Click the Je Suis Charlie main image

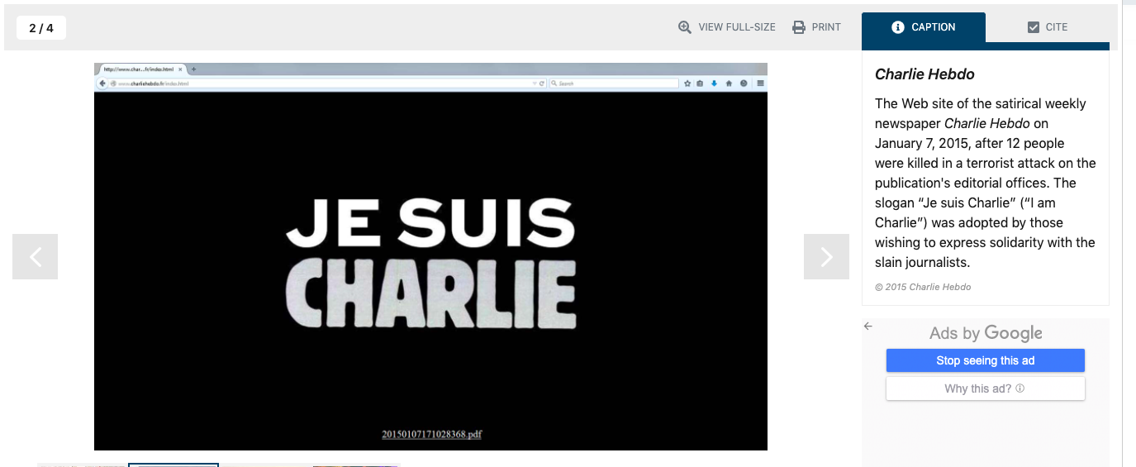click(x=430, y=256)
